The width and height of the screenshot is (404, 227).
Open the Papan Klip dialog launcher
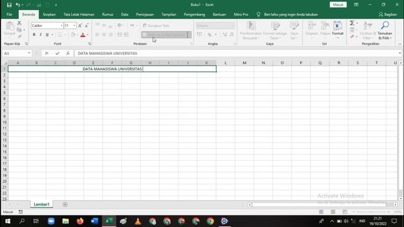tap(27, 44)
